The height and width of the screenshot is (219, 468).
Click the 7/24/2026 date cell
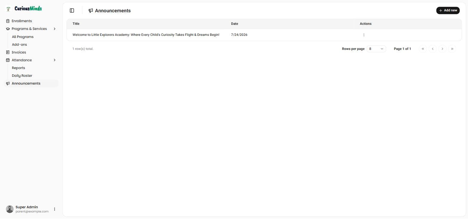point(239,35)
